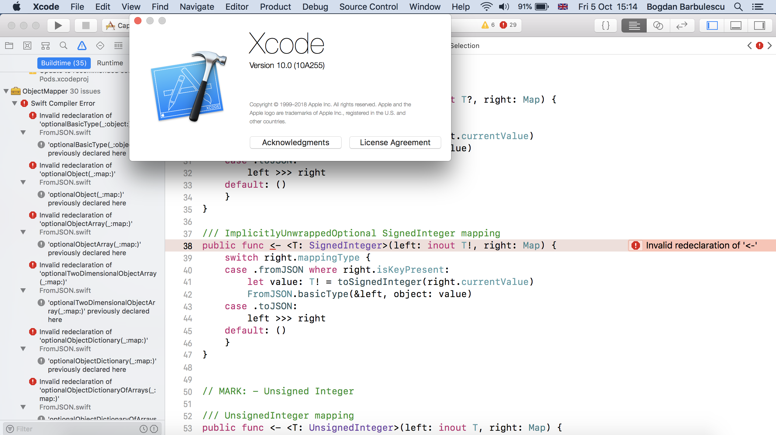Viewport: 776px width, 435px height.
Task: Click Acknowledgments button in About window
Action: (295, 142)
